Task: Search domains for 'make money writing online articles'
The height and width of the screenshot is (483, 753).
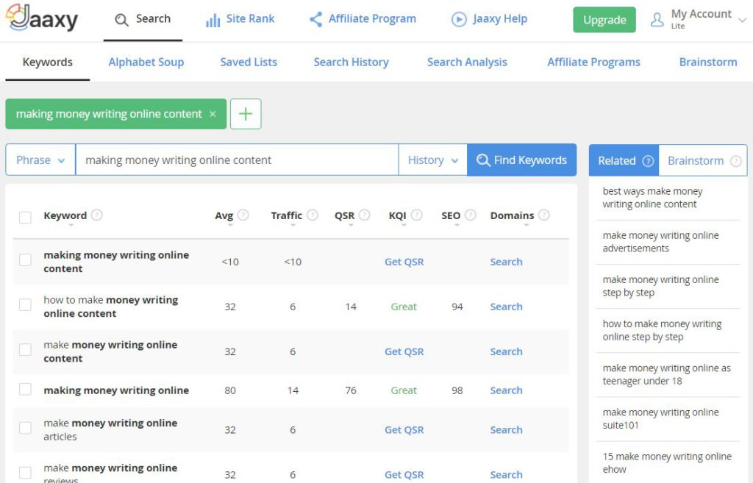Action: click(506, 430)
